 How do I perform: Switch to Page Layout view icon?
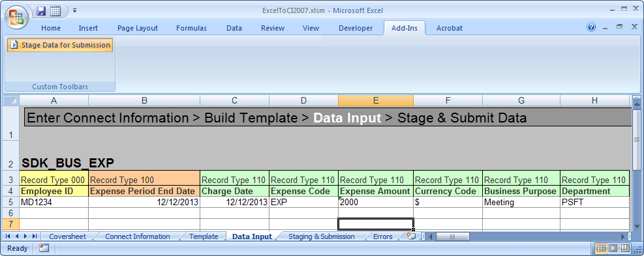[613, 248]
